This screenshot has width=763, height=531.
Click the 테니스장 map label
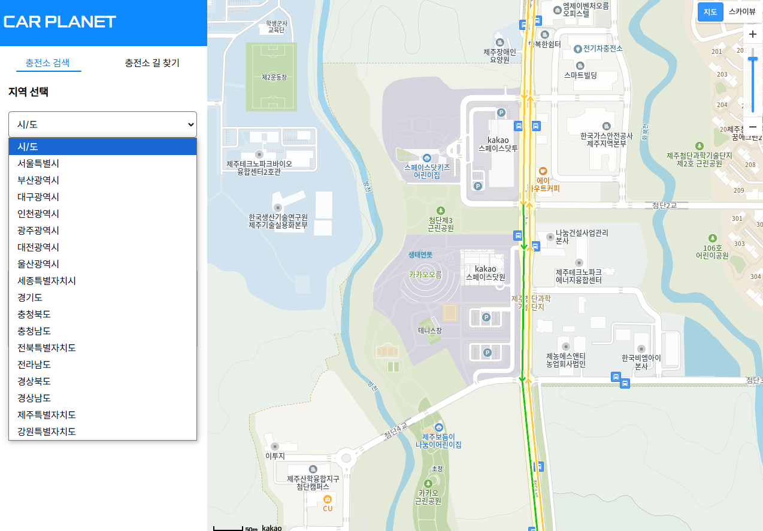(x=430, y=330)
